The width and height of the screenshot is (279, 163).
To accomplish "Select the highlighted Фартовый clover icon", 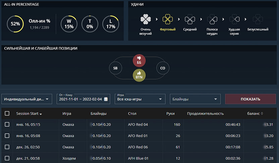I will point(168,19).
